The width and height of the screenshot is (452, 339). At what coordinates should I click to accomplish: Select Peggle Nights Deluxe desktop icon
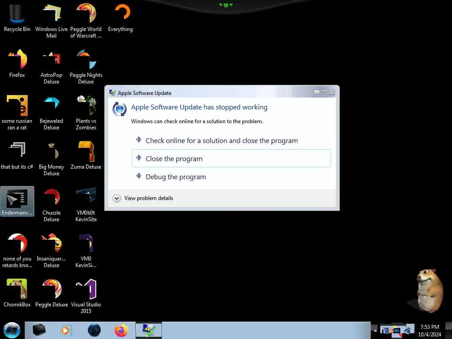coord(86,67)
